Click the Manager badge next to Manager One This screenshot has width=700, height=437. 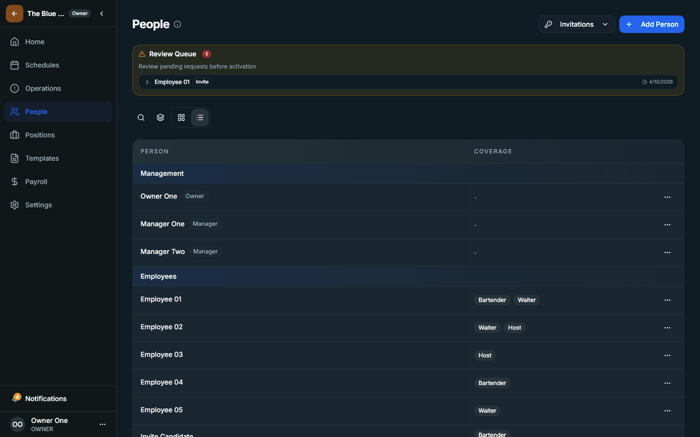pyautogui.click(x=205, y=224)
